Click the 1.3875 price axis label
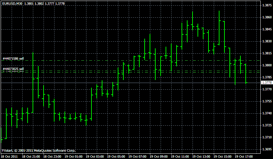This screenshot has width=273, height=159. [267, 5]
